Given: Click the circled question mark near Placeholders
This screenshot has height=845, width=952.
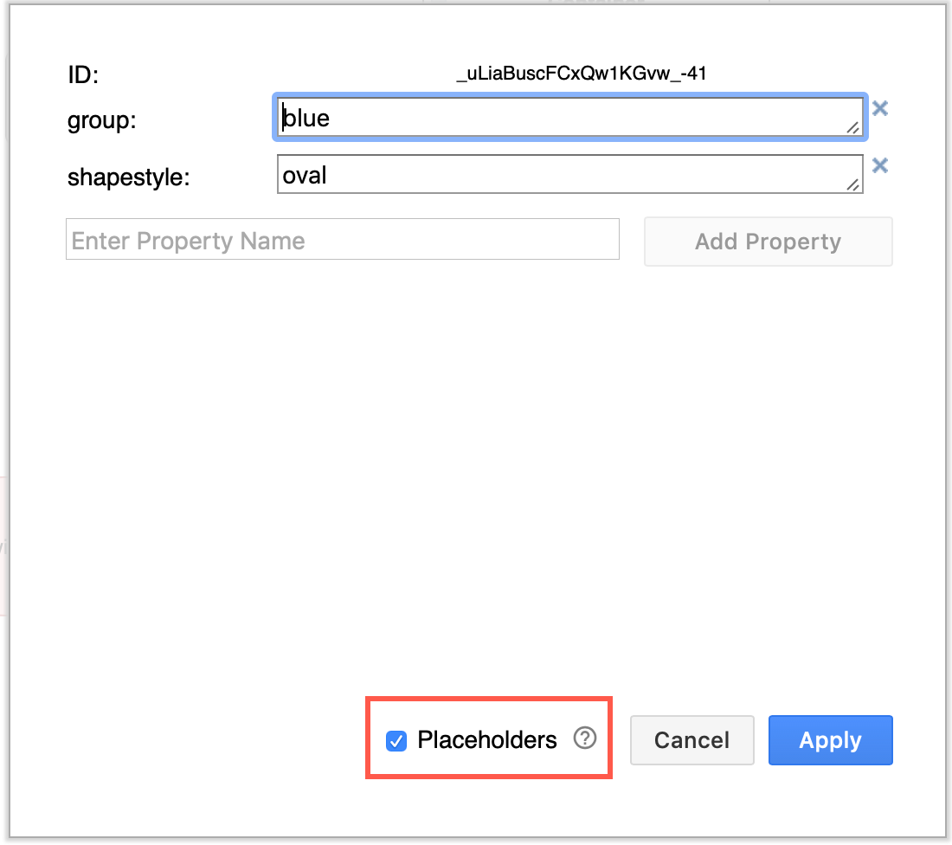Looking at the screenshot, I should coord(585,739).
